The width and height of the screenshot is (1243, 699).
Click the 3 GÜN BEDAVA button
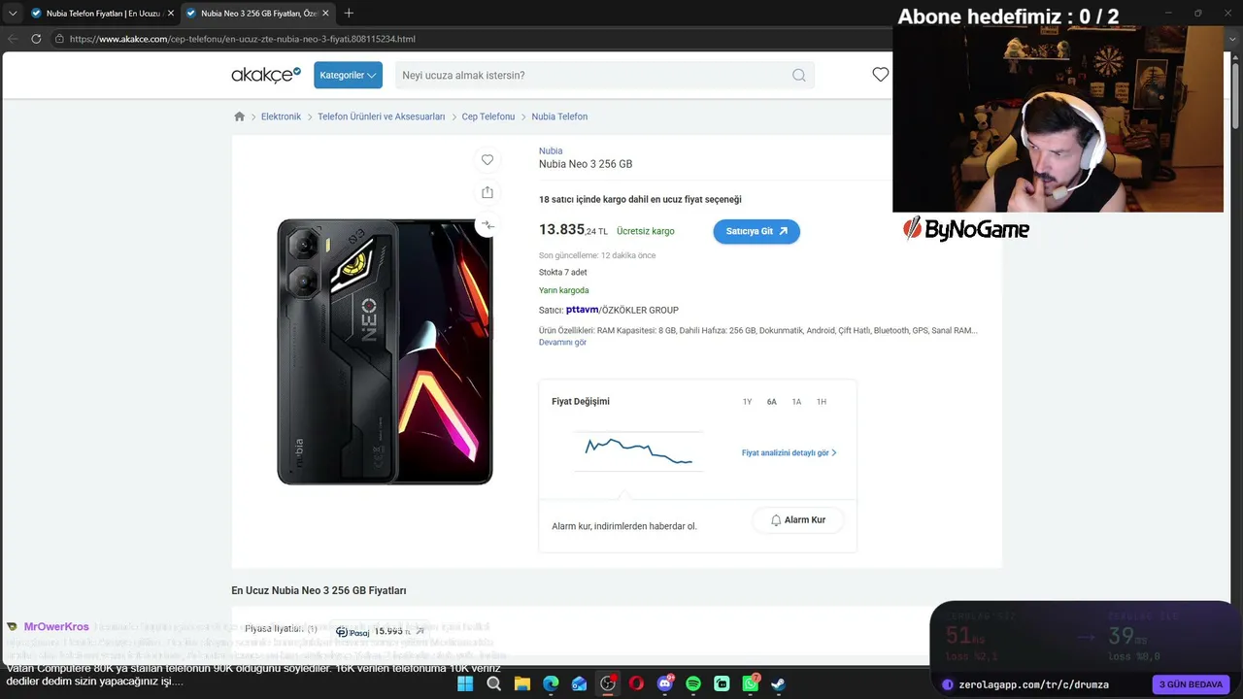tap(1191, 684)
